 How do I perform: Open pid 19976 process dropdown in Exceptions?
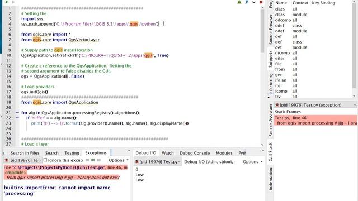[x=23, y=160]
